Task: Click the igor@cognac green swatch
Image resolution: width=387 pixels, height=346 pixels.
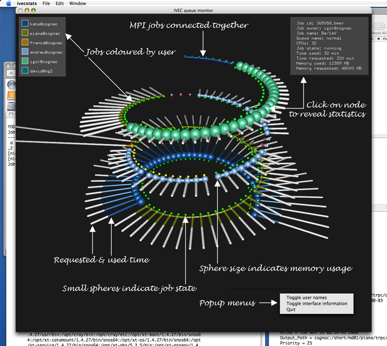Action: [25, 61]
